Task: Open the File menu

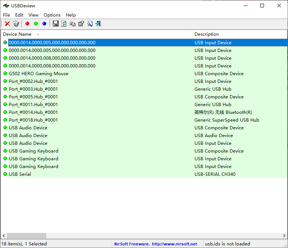Action: [6, 15]
